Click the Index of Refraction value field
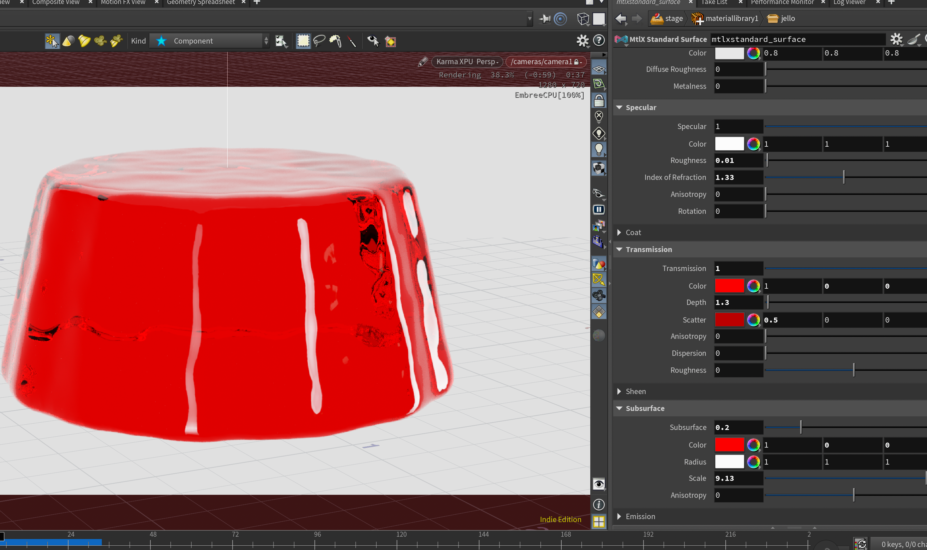927x550 pixels. click(x=738, y=177)
